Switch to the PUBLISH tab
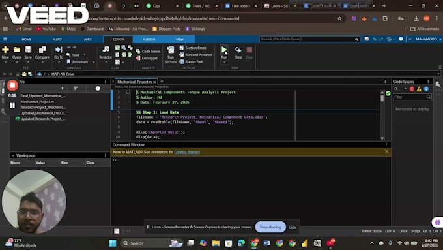The height and width of the screenshot is (250, 443). (149, 39)
